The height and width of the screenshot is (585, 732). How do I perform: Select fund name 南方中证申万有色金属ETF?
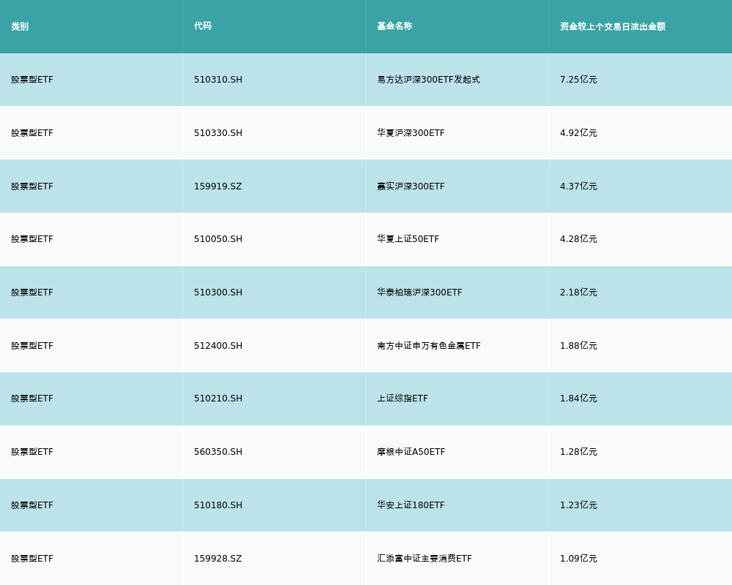(x=428, y=346)
